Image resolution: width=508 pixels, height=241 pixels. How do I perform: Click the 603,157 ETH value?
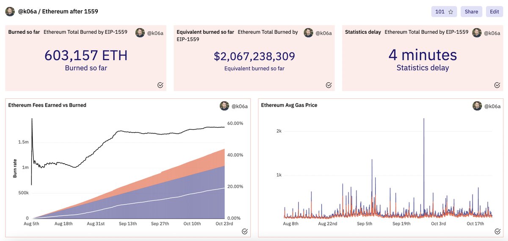pyautogui.click(x=86, y=56)
